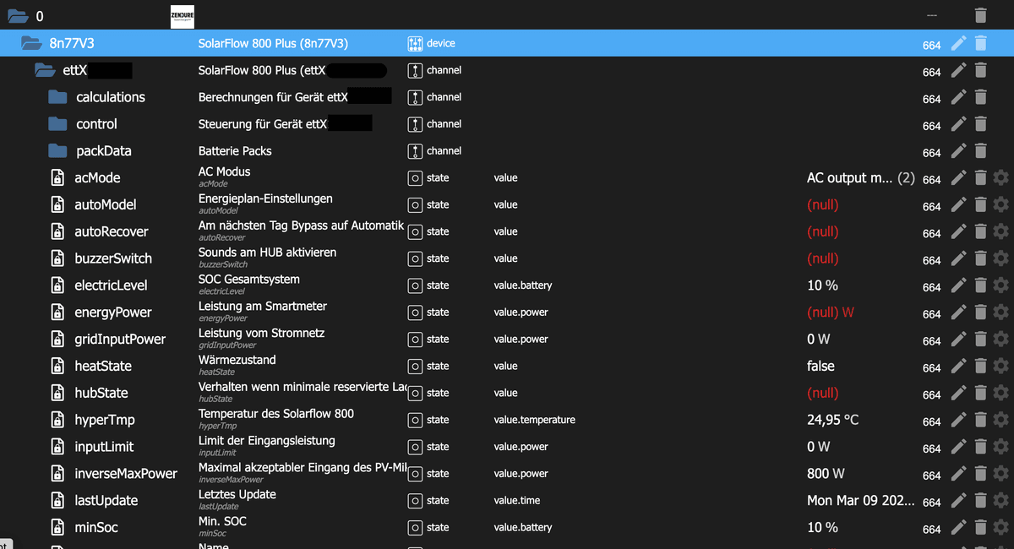Image resolution: width=1014 pixels, height=549 pixels.
Task: Delete the root folder 0
Action: (x=980, y=15)
